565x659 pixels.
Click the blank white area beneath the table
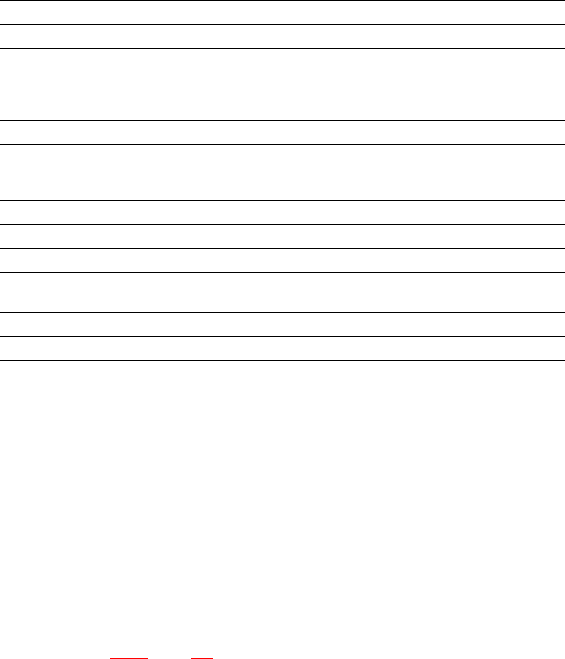coord(282,508)
